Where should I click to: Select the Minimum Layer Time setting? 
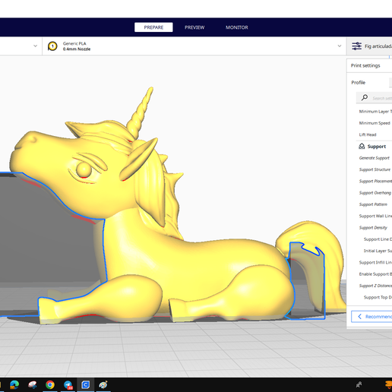[375, 112]
